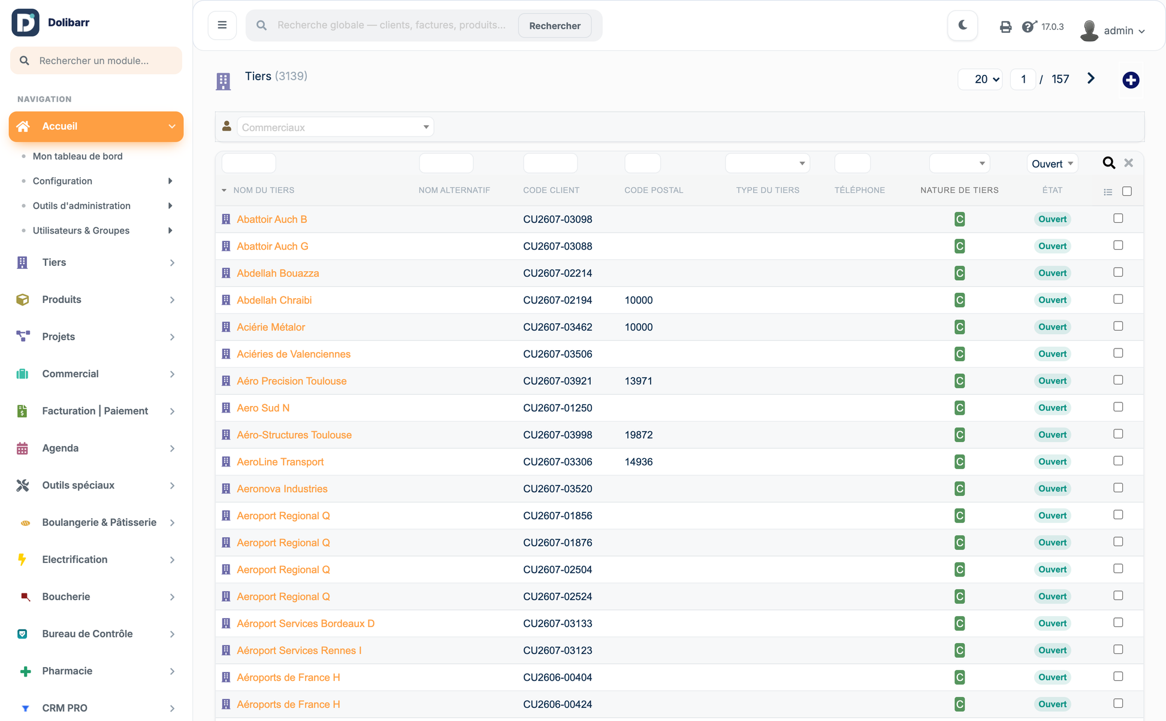Open the Boulangerie & Pâtisserie menu
Screen dimensions: 1166x721
(96, 522)
